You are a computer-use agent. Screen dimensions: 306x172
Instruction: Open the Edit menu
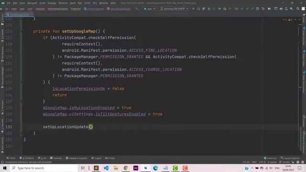(x=15, y=3)
